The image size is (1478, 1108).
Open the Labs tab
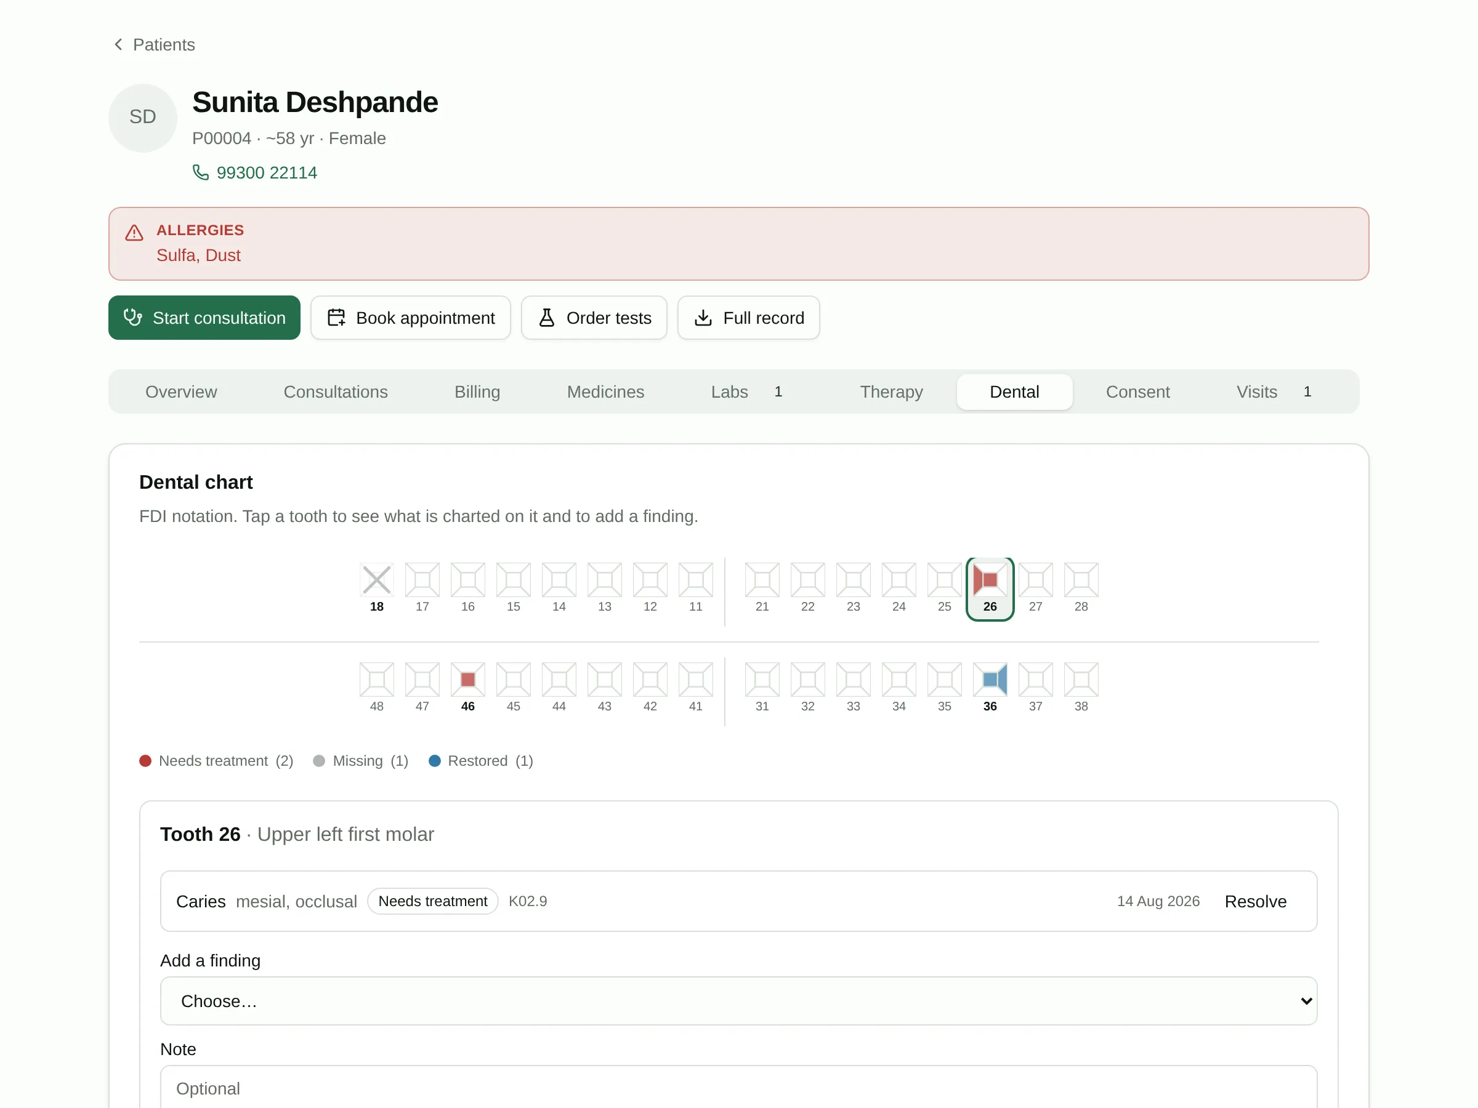click(x=746, y=391)
